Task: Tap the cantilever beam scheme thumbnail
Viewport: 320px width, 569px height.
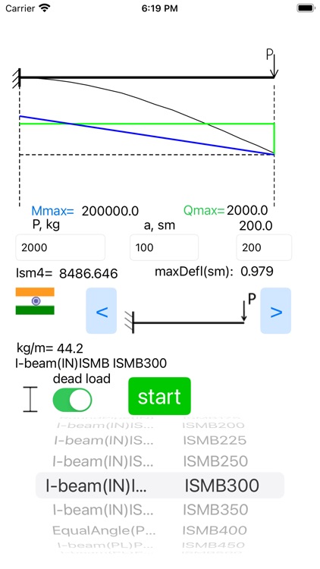Action: pos(189,314)
